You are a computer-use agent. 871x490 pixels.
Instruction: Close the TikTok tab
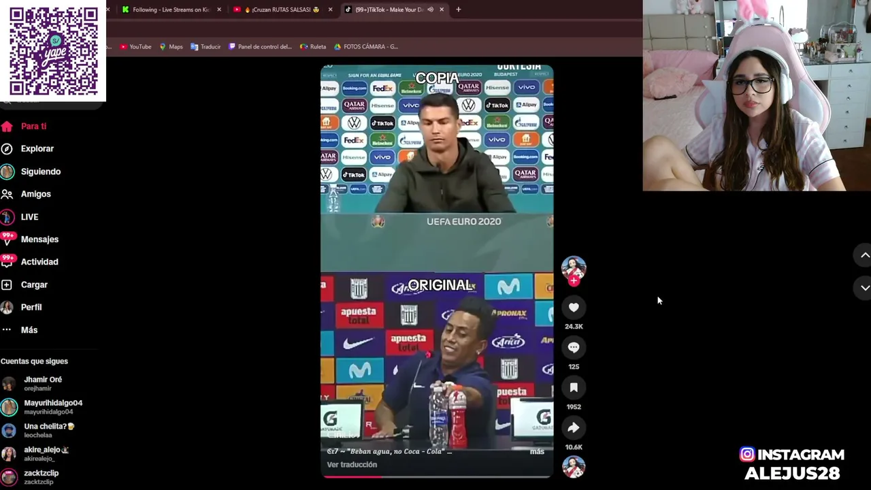point(442,10)
